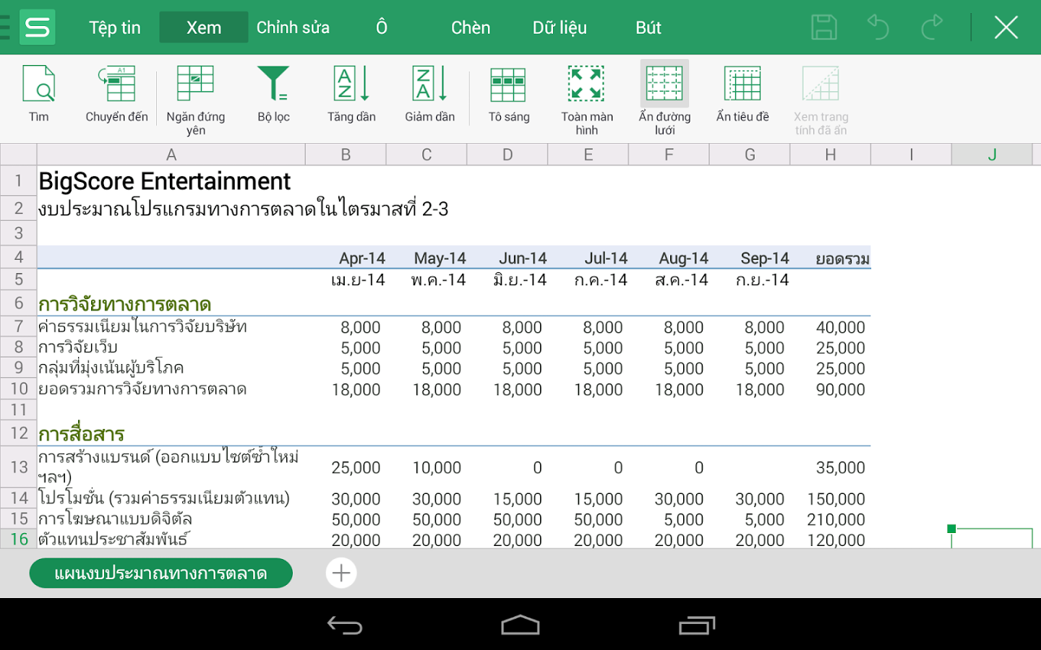Close the document with X icon
Image resolution: width=1041 pixels, height=650 pixels.
click(1006, 27)
